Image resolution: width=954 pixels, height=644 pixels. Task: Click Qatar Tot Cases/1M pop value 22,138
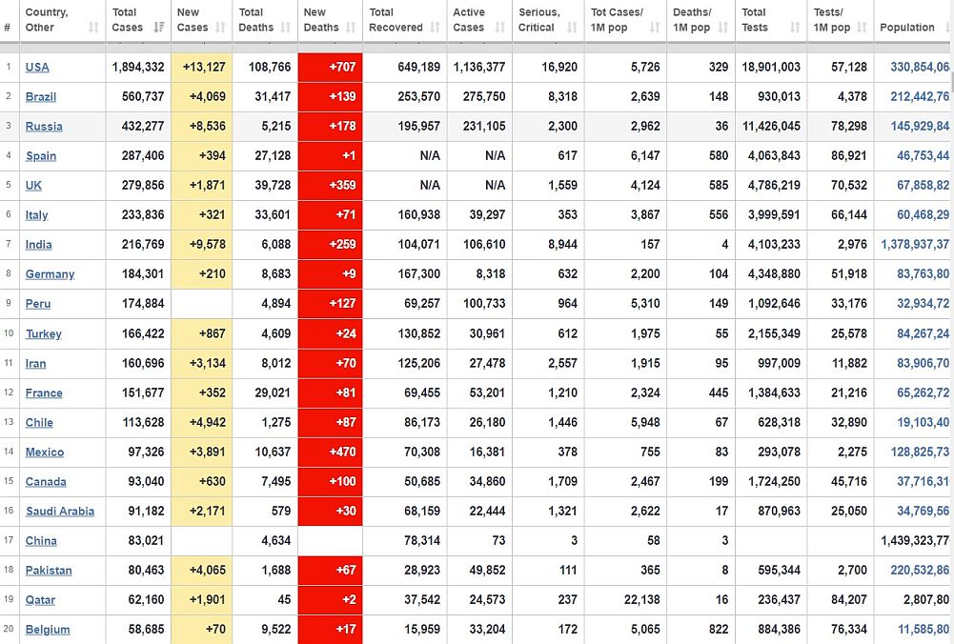click(642, 600)
